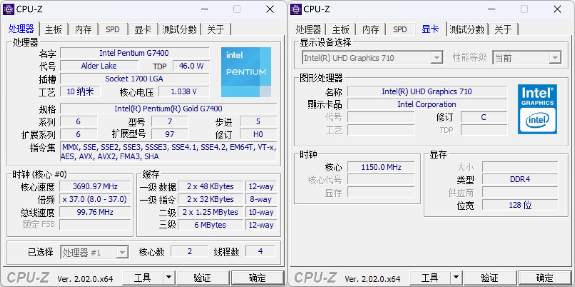Click CPU-Z app icon in right window title bar
Screen dimensions: 575x287
(296, 9)
